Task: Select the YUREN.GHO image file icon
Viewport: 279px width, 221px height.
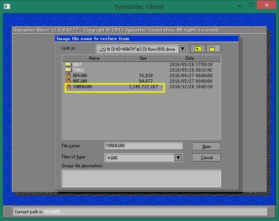Action: (x=68, y=87)
